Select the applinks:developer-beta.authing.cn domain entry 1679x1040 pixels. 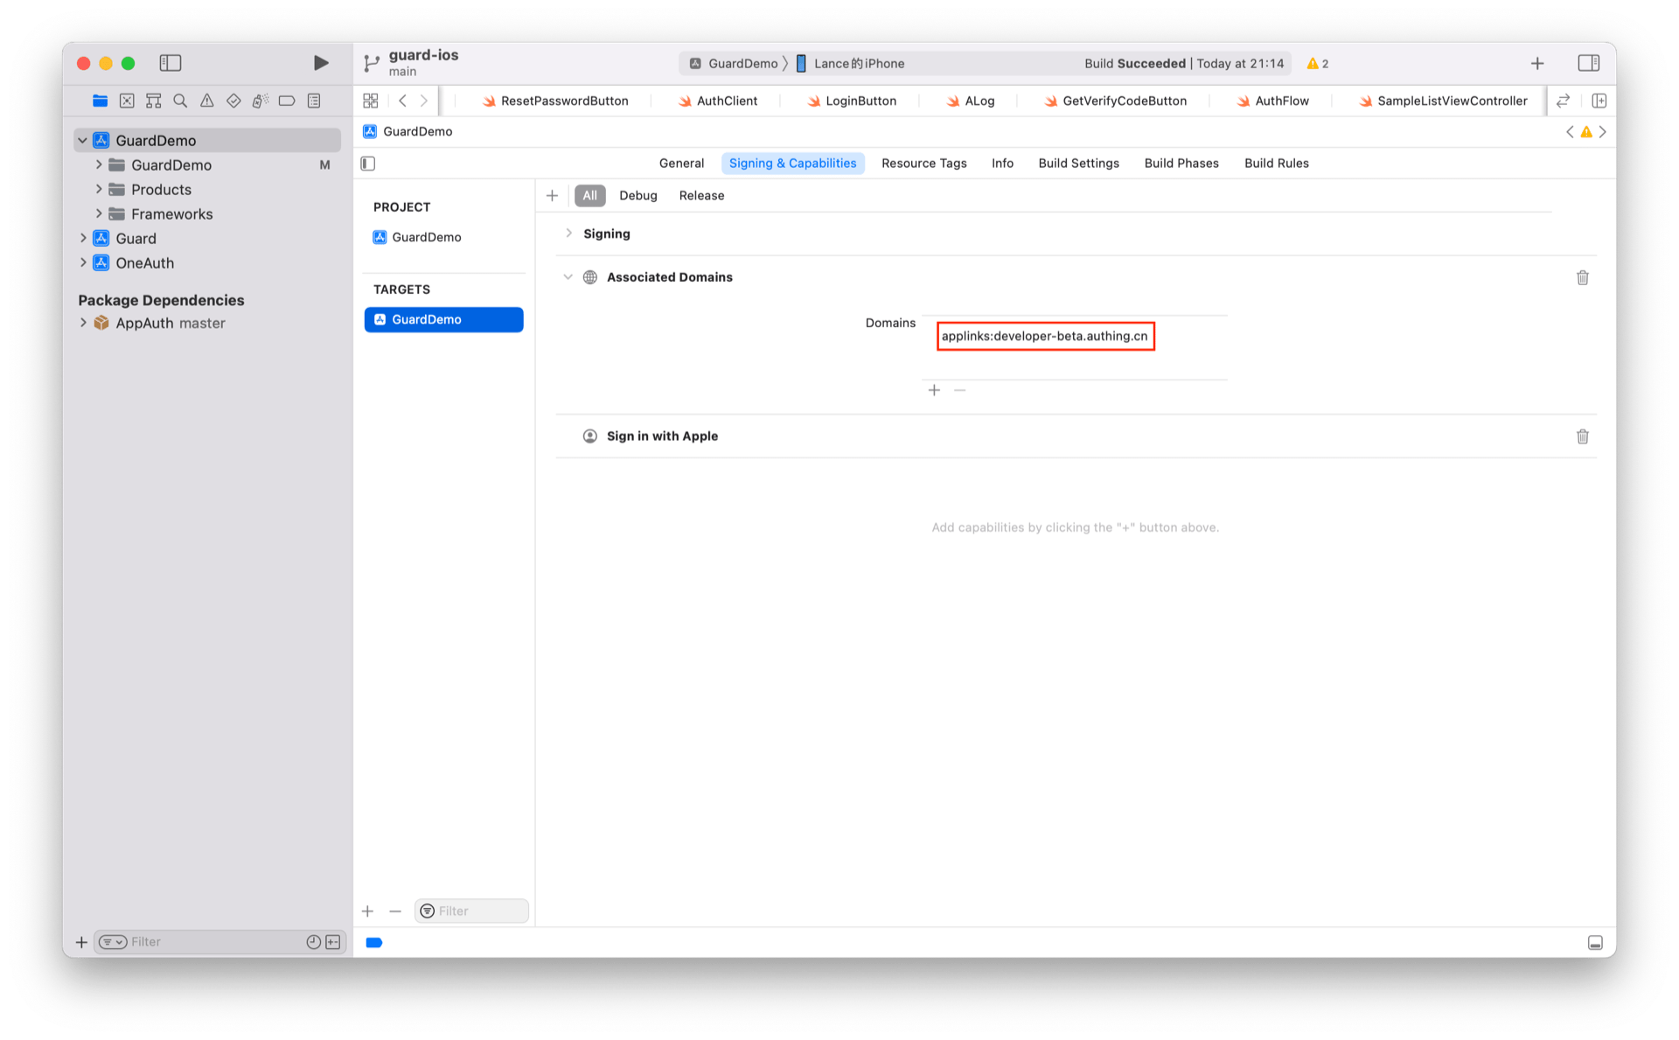(1044, 337)
